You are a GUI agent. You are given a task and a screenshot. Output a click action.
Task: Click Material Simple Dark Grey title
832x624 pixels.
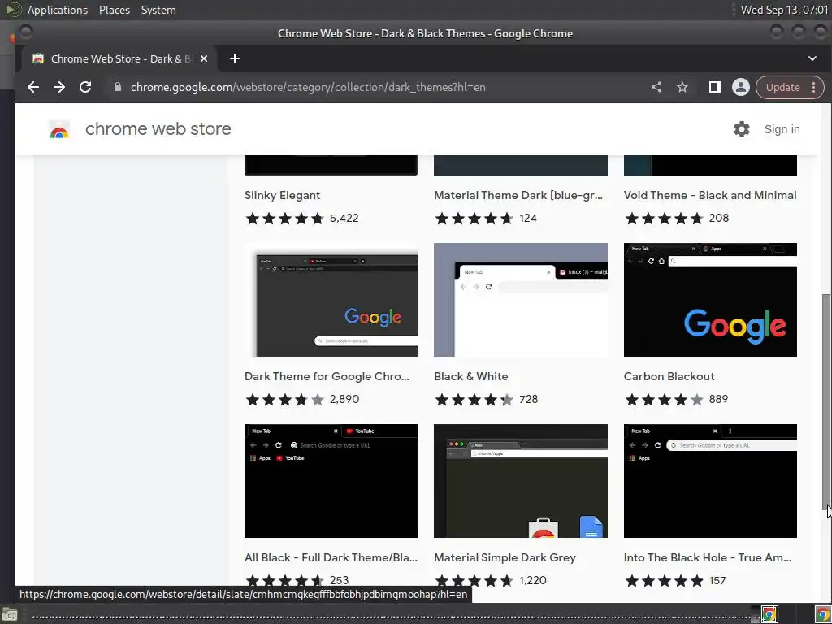pyautogui.click(x=505, y=557)
